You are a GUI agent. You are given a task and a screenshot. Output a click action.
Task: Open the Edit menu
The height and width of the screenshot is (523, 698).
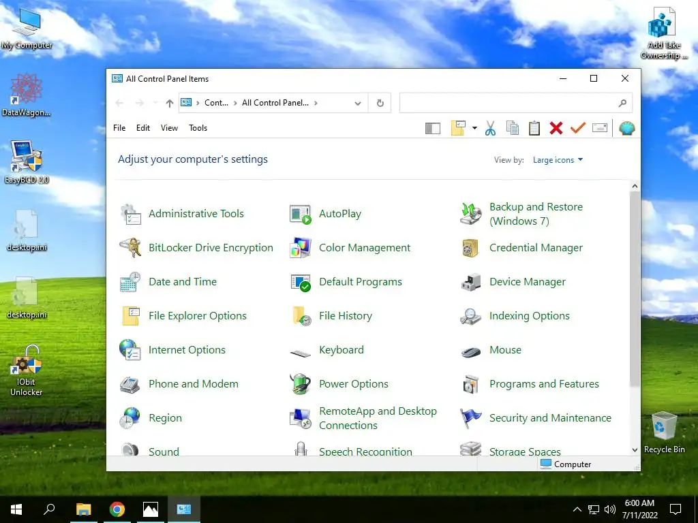click(x=143, y=128)
